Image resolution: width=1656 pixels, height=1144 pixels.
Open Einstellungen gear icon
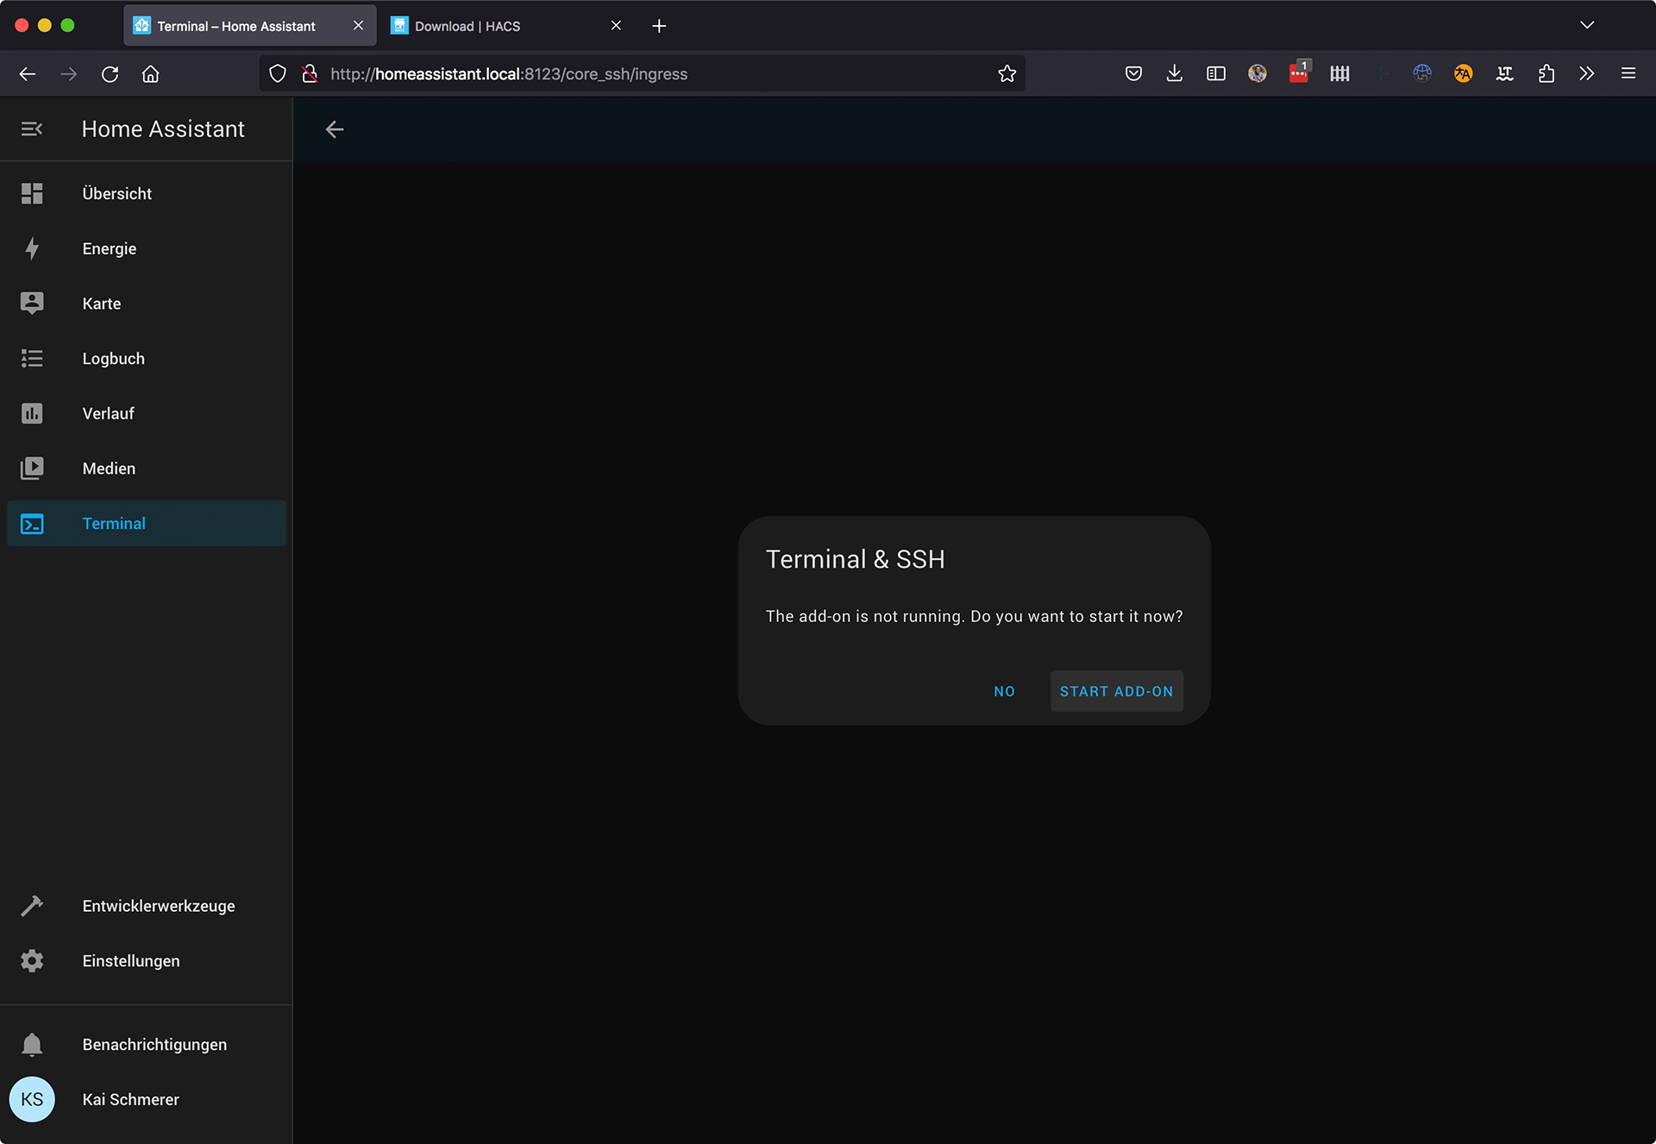(x=32, y=961)
